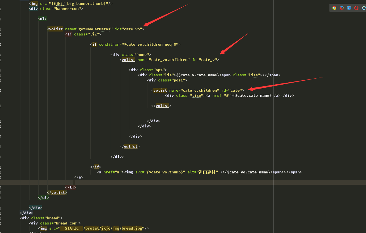Collapse the bread-con div fold marker
This screenshot has width=366, height=233.
[0, 223]
